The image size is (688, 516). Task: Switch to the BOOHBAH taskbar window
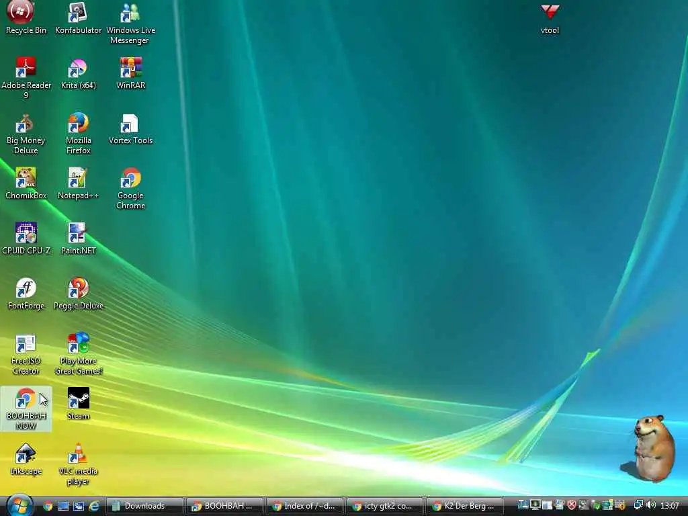(x=224, y=506)
